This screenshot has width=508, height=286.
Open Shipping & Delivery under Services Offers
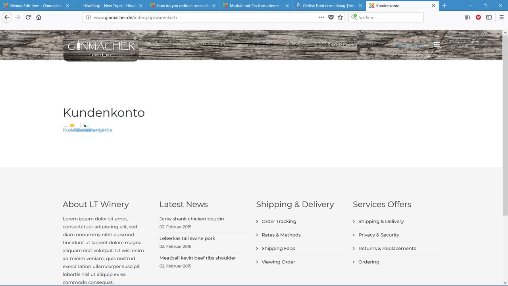pos(381,221)
